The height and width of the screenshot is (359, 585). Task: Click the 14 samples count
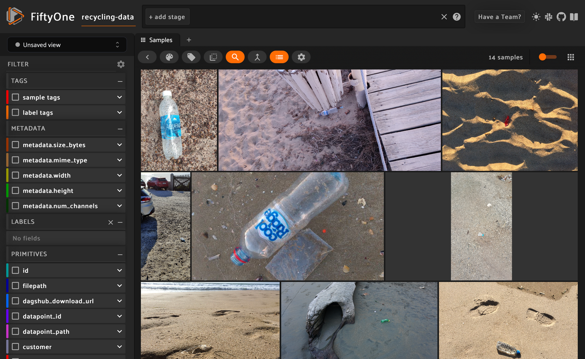(x=505, y=57)
